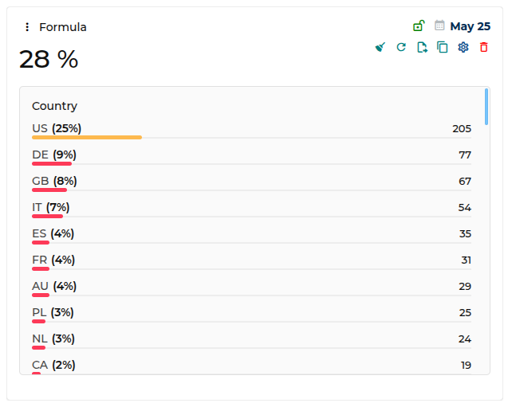Click the Formula widget title
This screenshot has height=407, width=508.
(x=63, y=27)
